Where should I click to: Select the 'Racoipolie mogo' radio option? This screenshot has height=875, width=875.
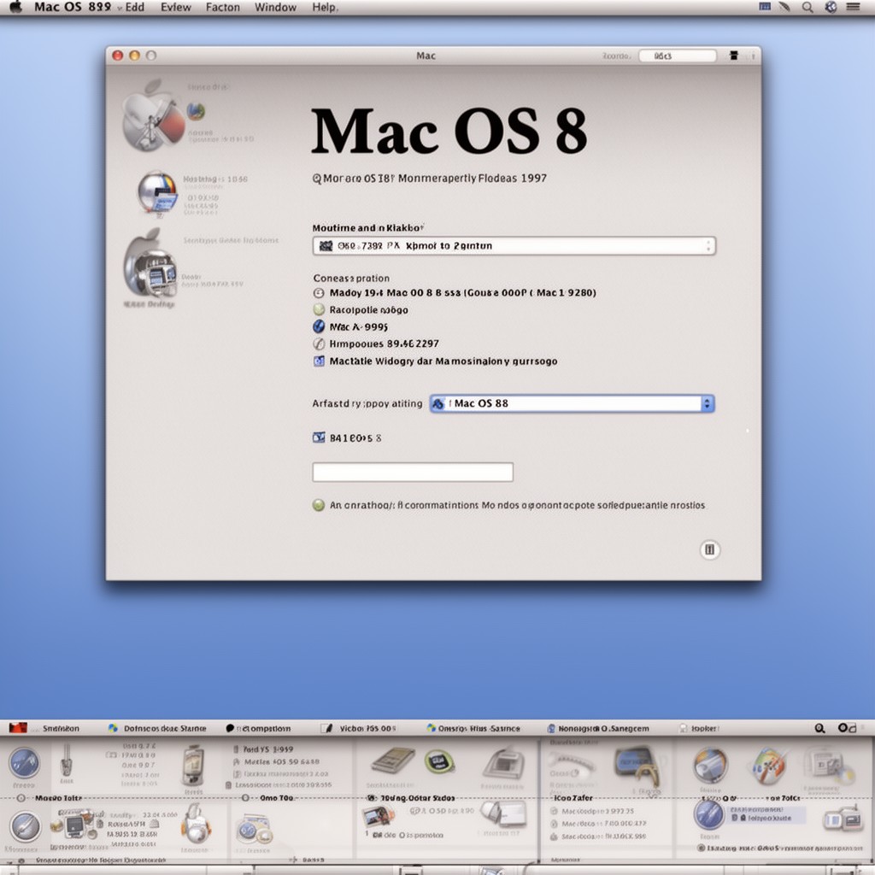[x=319, y=309]
